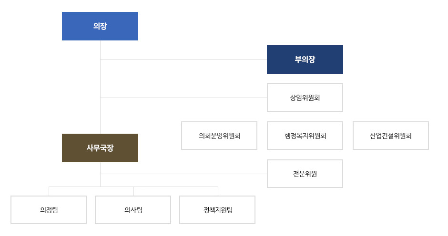Screen dimensions: 448x236
Task: Click the 정책지원팀 box
Action: pyautogui.click(x=217, y=210)
